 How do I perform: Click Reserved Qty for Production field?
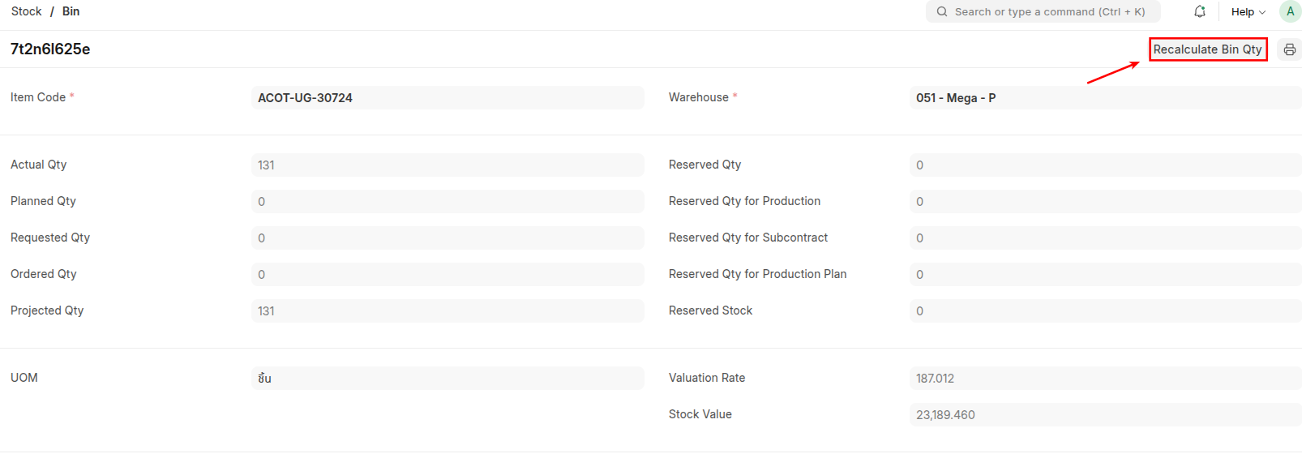[1106, 201]
